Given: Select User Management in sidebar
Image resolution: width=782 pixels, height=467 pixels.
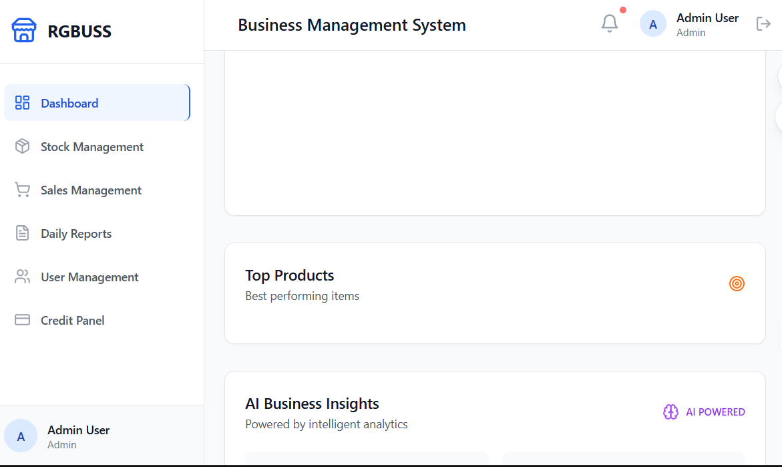Looking at the screenshot, I should pyautogui.click(x=89, y=277).
